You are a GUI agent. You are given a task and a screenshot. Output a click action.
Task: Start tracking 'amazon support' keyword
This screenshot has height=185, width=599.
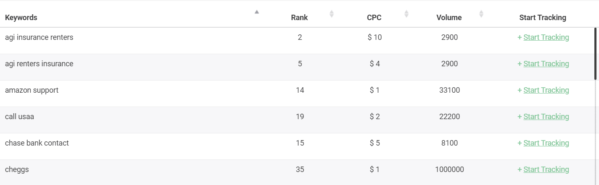tap(543, 90)
